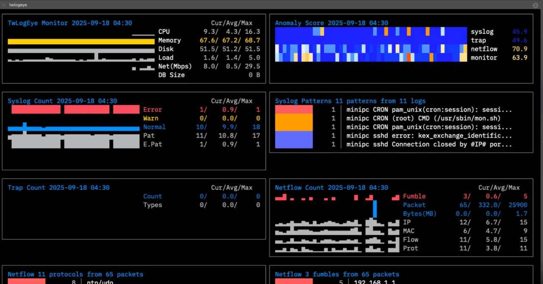Viewport: 543px width, 284px height.
Task: Click the MAC label in Netflow Count
Action: point(409,231)
